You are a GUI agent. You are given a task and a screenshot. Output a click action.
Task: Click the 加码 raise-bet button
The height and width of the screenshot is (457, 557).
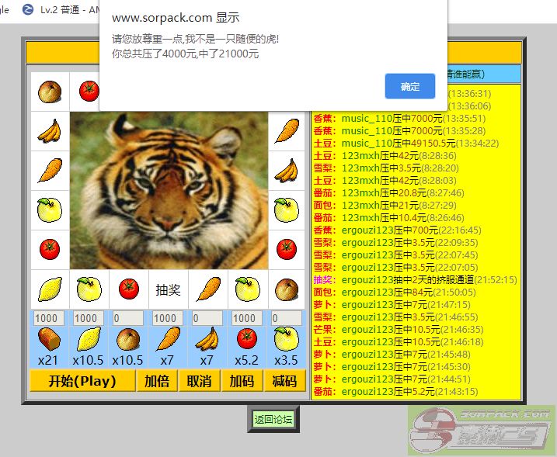[x=241, y=381]
